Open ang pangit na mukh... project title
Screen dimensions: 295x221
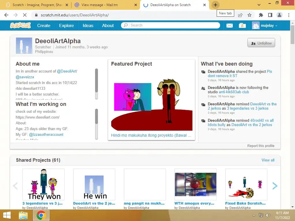pos(144,203)
